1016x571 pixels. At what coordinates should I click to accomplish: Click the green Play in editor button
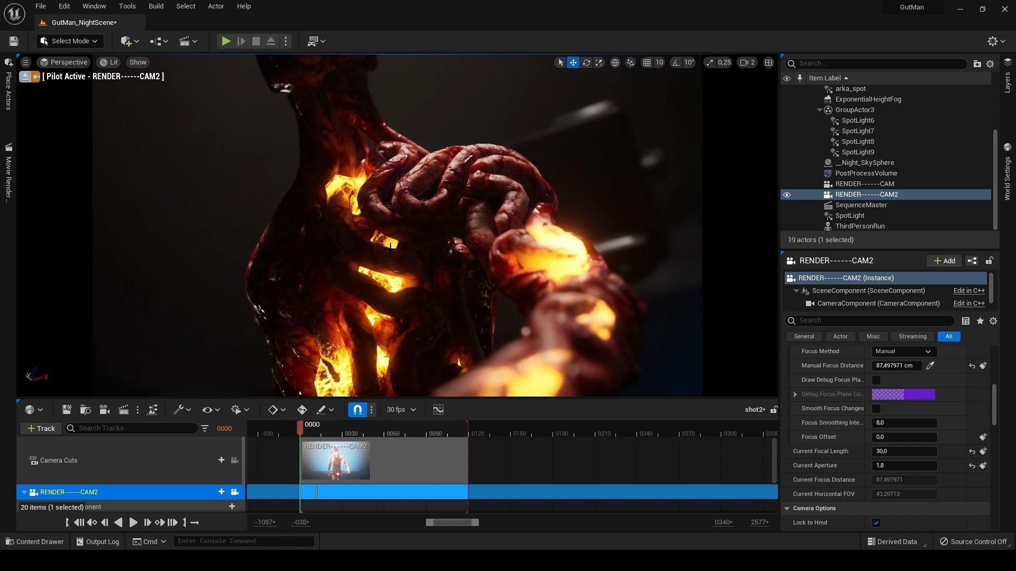pos(226,41)
